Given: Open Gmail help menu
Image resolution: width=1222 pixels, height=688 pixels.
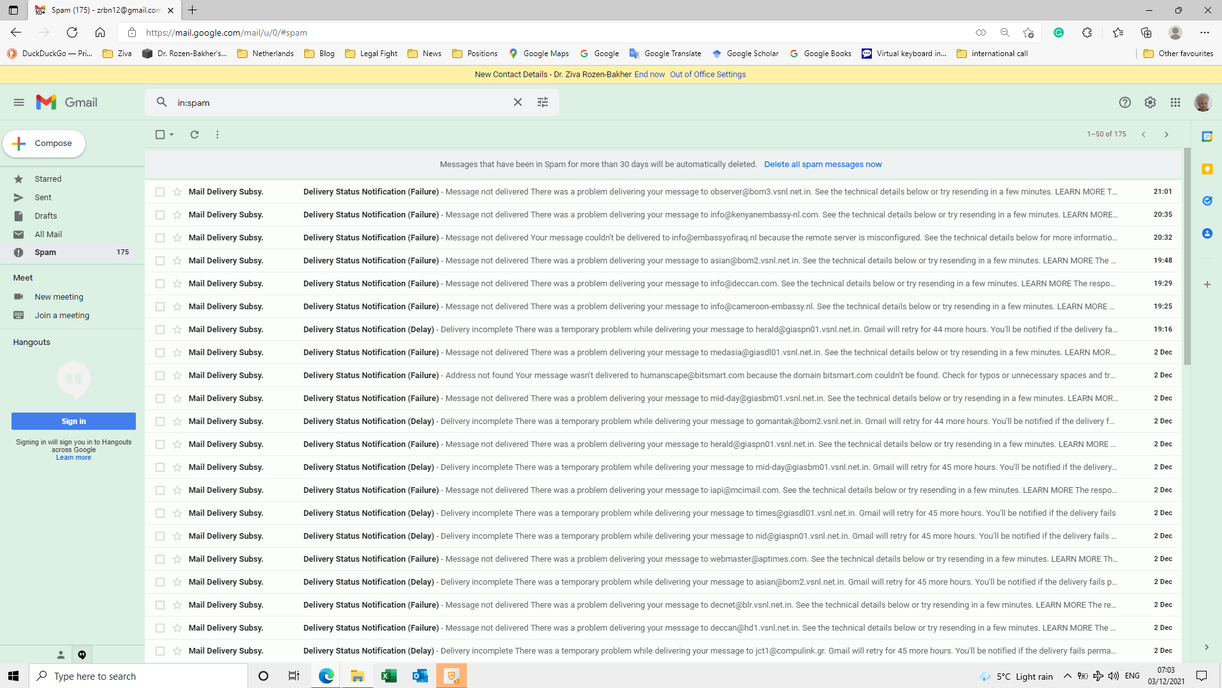Looking at the screenshot, I should (1124, 102).
